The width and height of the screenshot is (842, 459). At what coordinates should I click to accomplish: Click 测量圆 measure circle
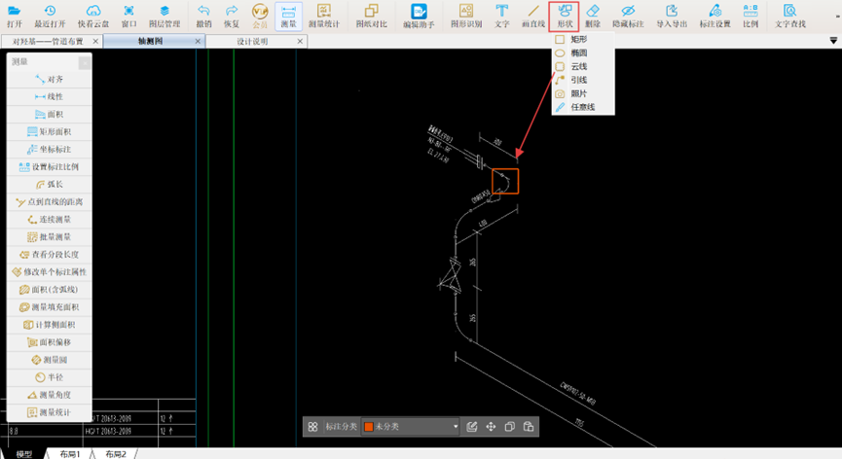[x=50, y=360]
